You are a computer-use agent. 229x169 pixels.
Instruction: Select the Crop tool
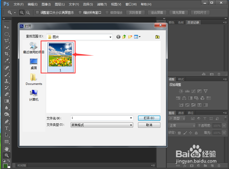pos(7,54)
